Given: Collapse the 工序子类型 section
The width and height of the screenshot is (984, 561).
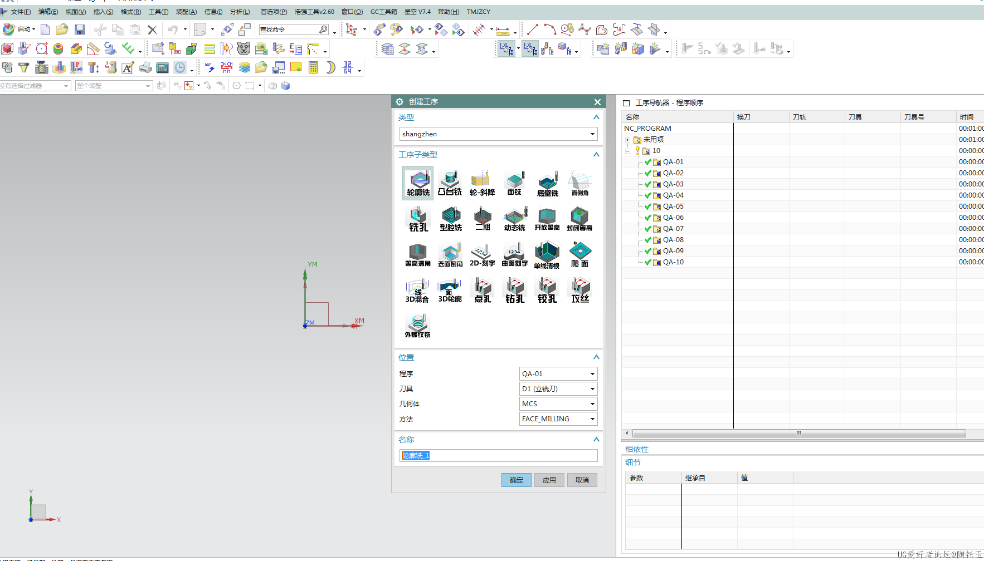Looking at the screenshot, I should [596, 155].
